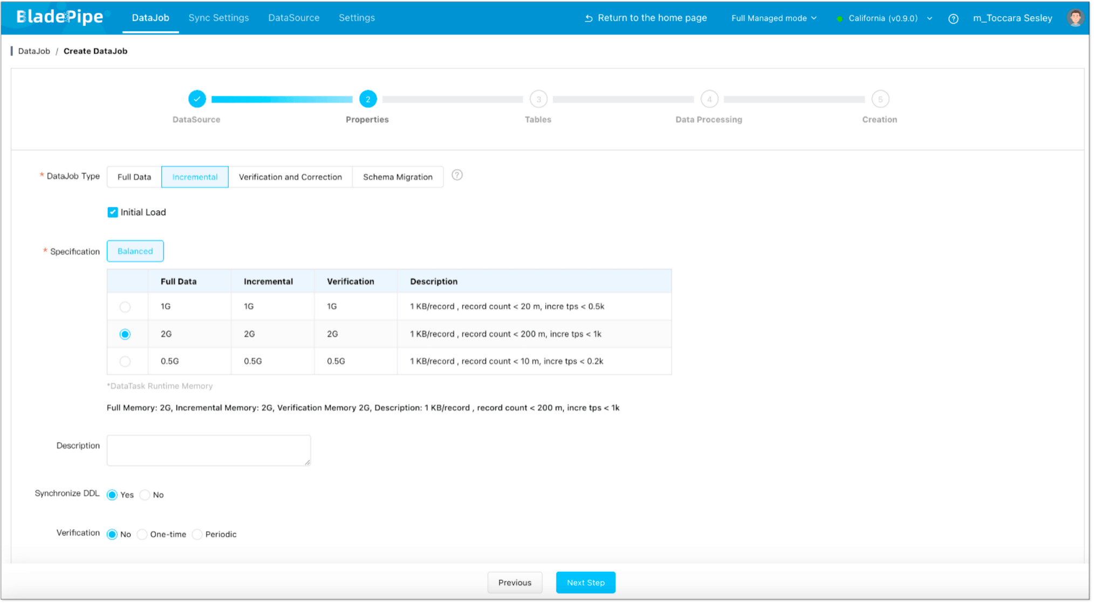Screen dimensions: 1094x603
Task: Click the completed DataSource step checkmark
Action: coord(197,99)
